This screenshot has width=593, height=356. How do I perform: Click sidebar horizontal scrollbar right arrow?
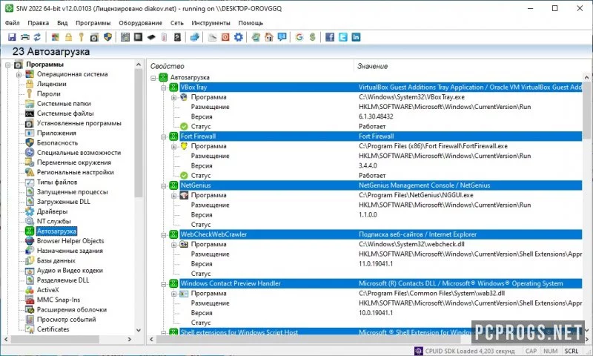pyautogui.click(x=130, y=340)
